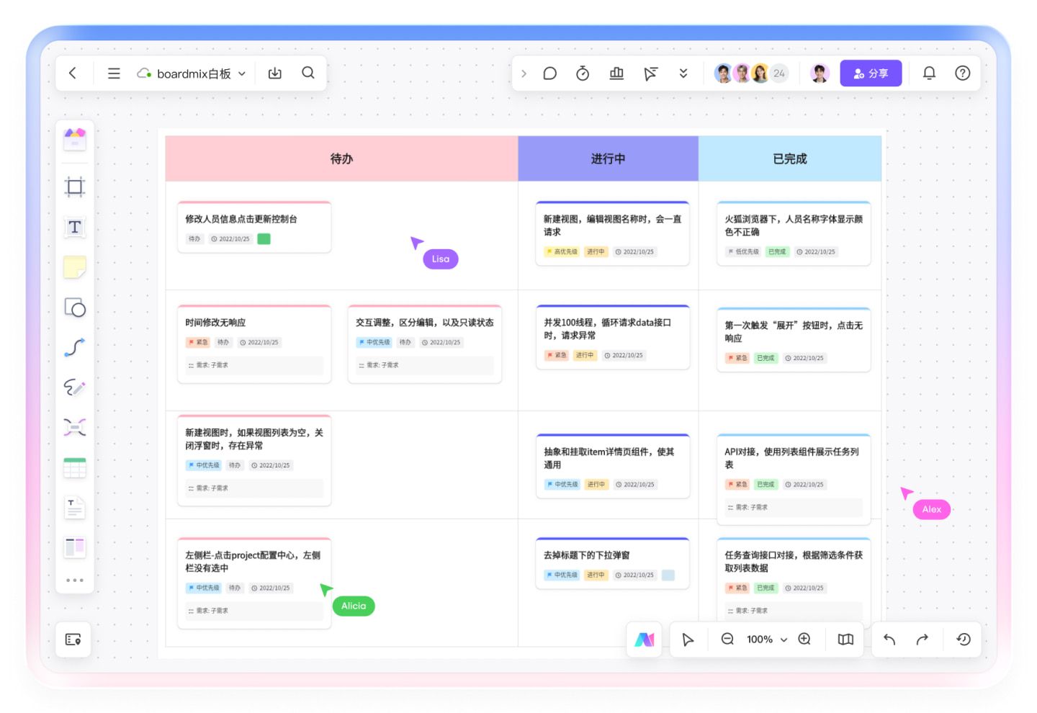Open the notifications bell
Screen dimensions: 1037x713
[x=929, y=73]
